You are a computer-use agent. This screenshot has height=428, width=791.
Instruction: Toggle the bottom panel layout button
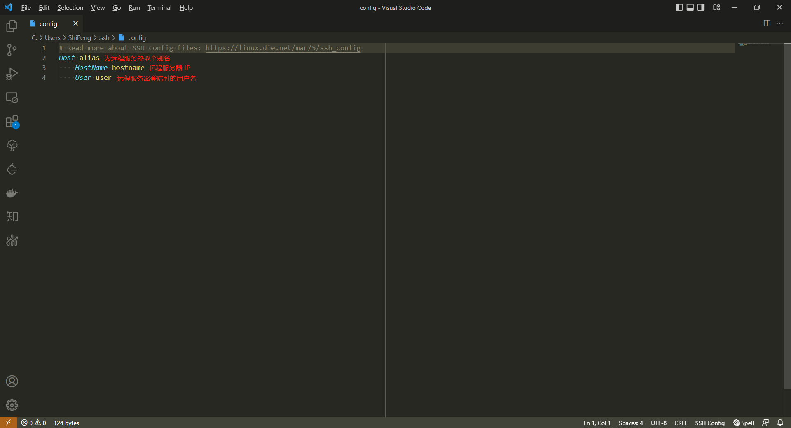[690, 7]
